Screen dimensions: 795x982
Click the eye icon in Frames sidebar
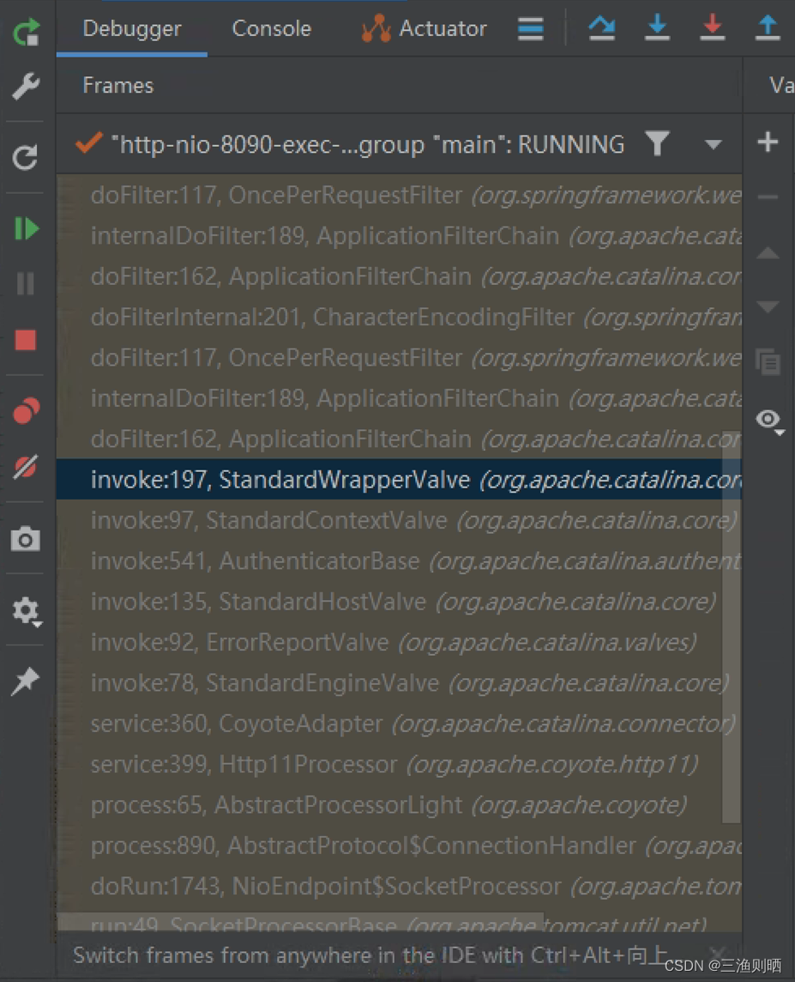point(768,420)
